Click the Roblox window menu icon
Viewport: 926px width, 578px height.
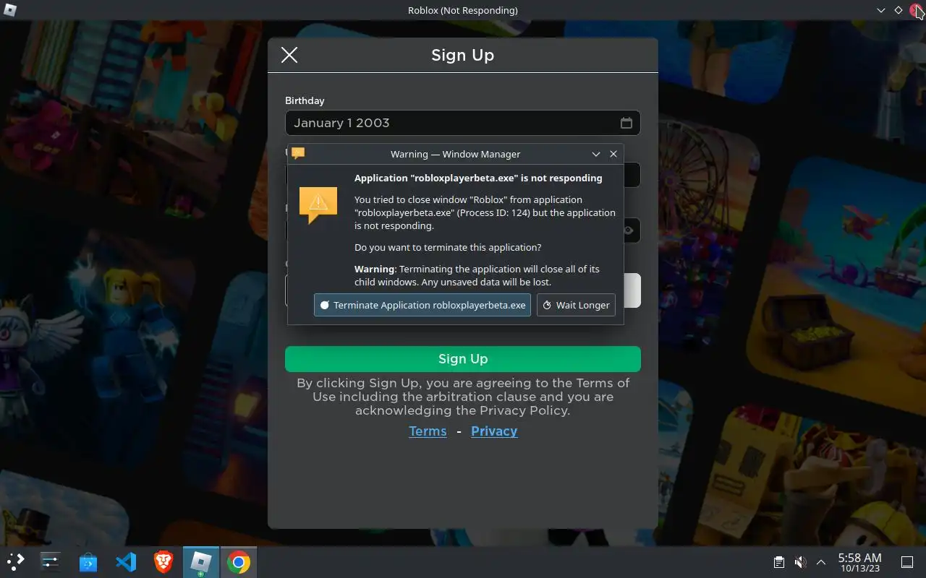coord(10,10)
